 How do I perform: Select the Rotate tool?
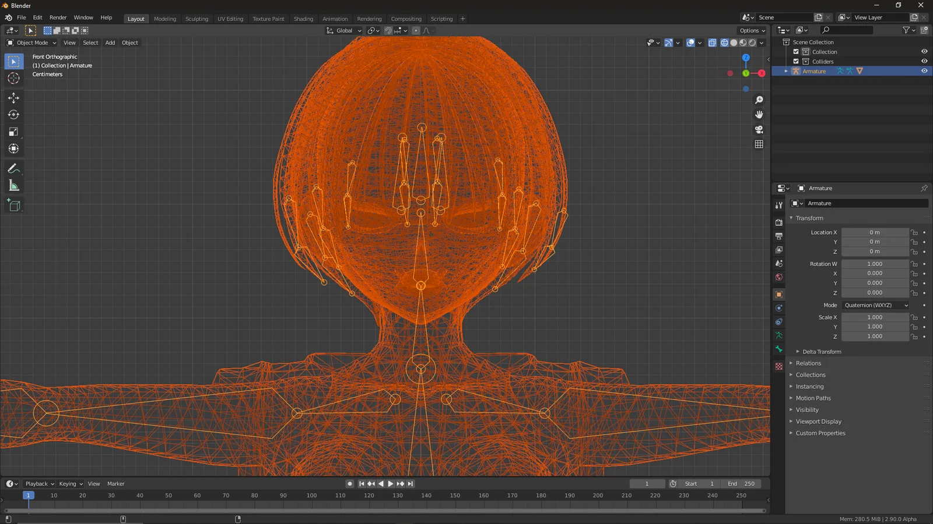point(13,115)
